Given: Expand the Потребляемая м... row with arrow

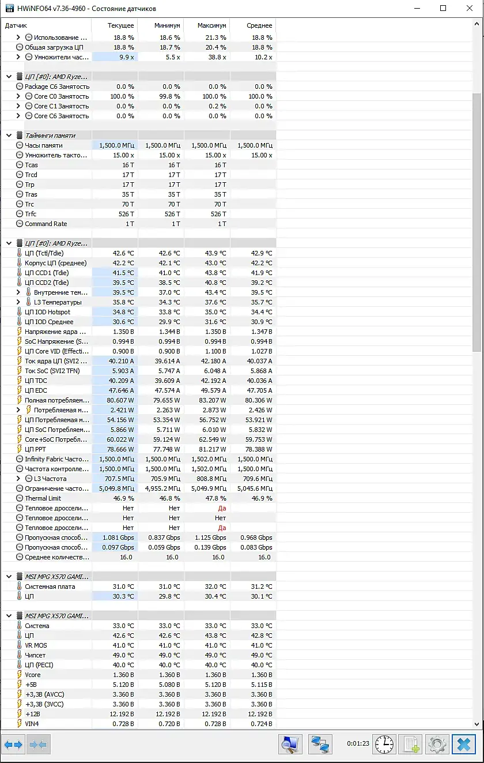Looking at the screenshot, I should coord(18,410).
